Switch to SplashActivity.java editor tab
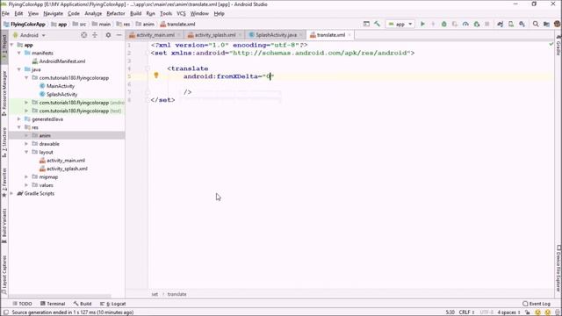 pyautogui.click(x=276, y=35)
